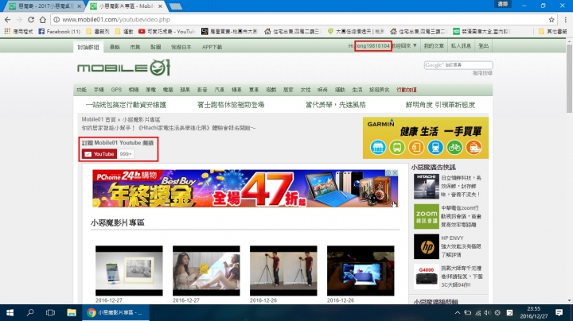Click the Garmin orange device icon in ad

(x=416, y=148)
